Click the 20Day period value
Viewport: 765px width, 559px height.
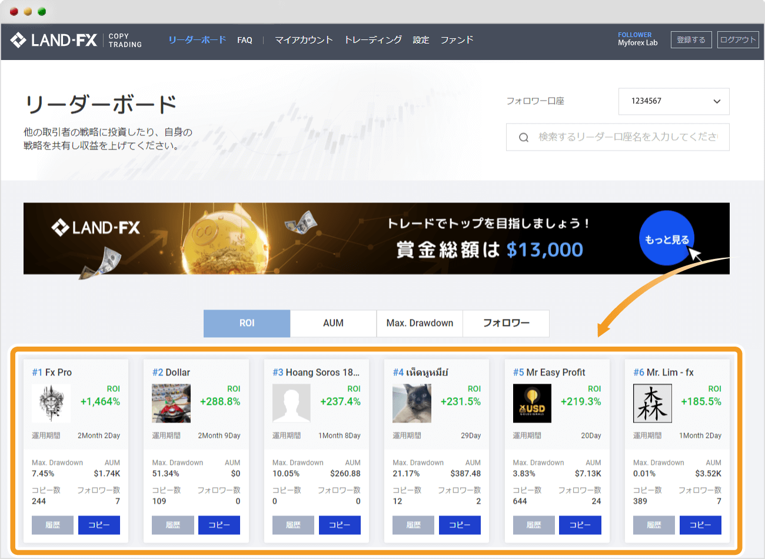coord(591,436)
